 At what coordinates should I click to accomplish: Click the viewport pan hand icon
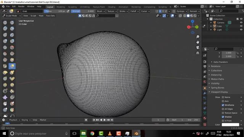[197, 42]
